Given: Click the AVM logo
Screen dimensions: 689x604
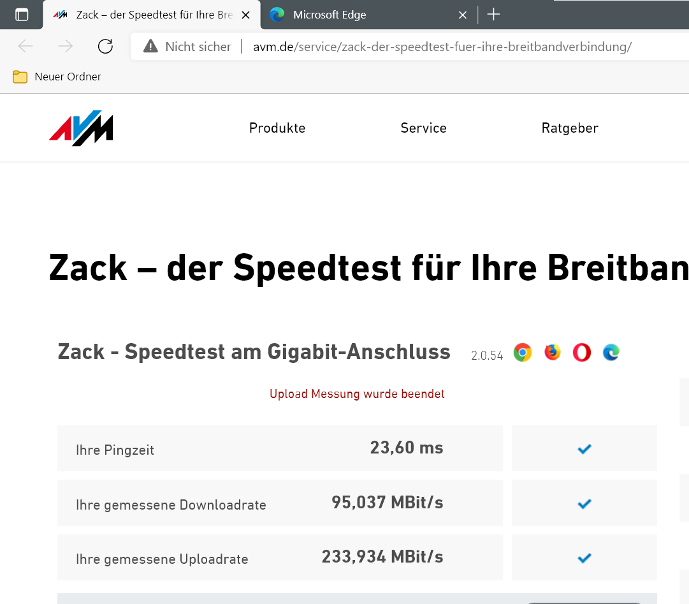Looking at the screenshot, I should 81,128.
